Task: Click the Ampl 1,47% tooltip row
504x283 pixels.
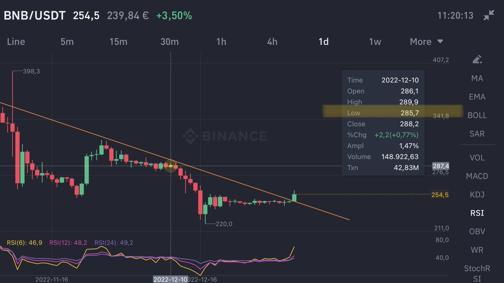Action: click(383, 146)
